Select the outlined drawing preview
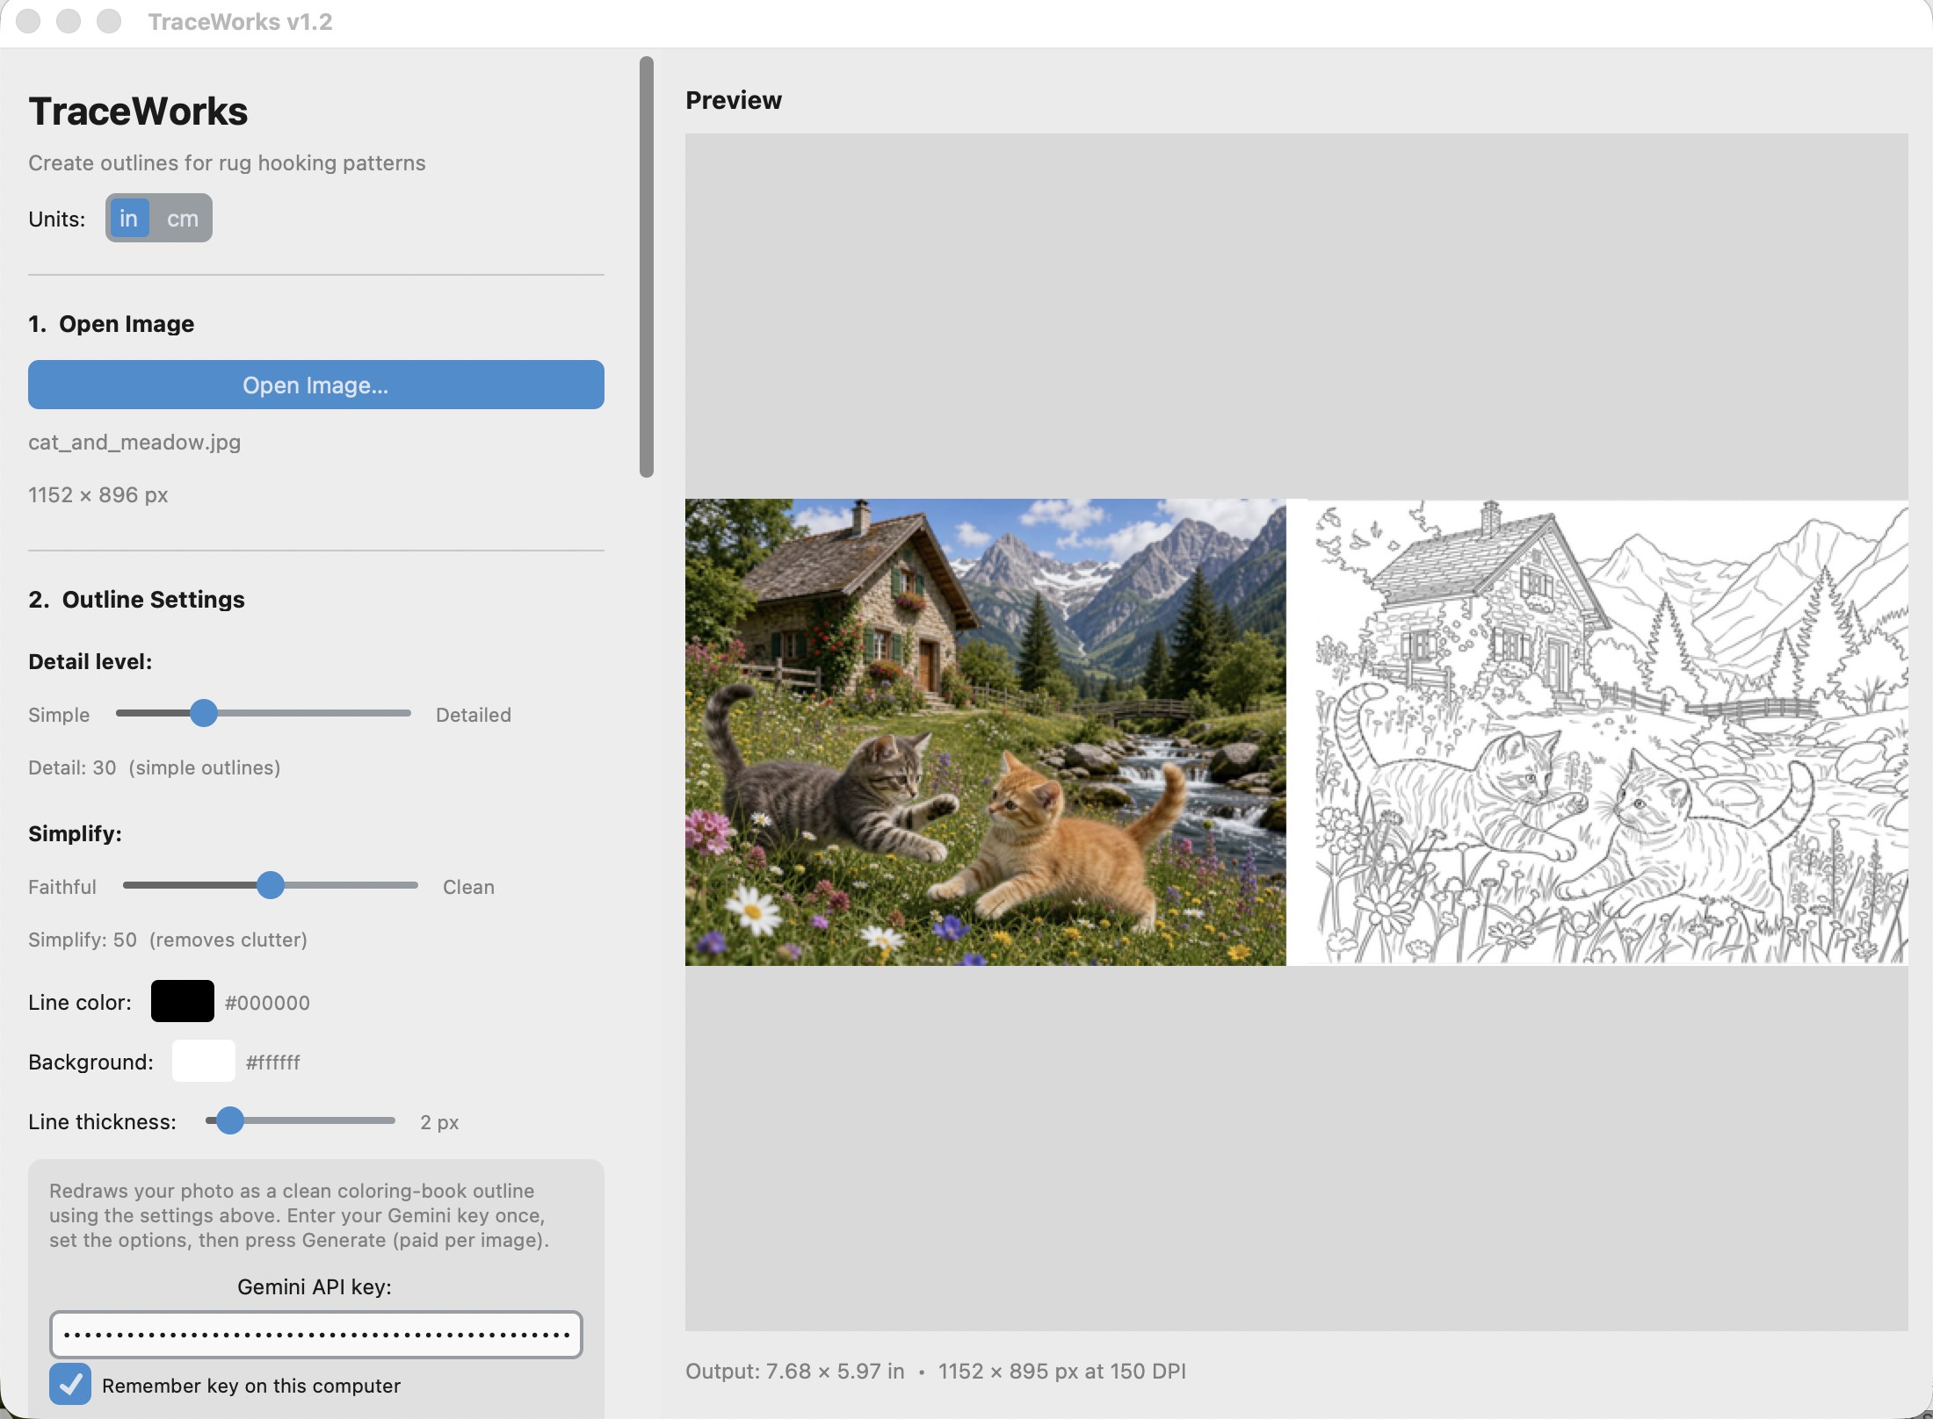This screenshot has width=1933, height=1419. click(1606, 732)
